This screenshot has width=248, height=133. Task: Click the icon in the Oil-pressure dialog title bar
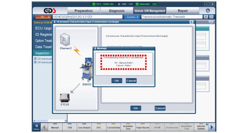tap(191, 22)
